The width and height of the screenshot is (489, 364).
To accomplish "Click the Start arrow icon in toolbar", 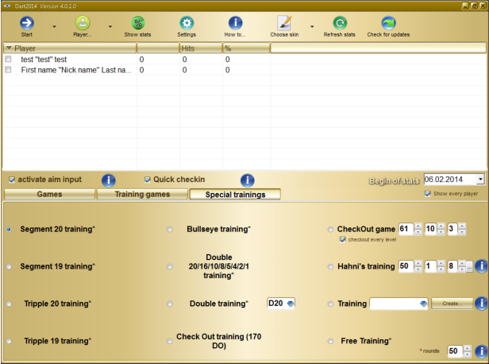I will (x=27, y=23).
